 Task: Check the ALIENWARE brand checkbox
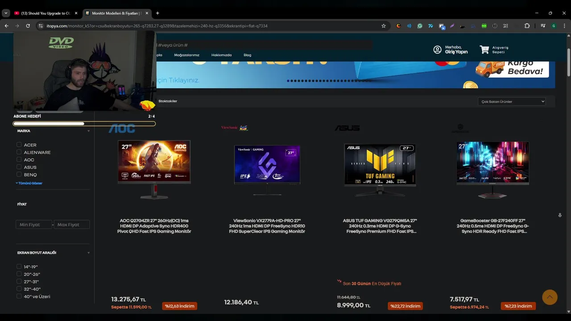point(19,152)
